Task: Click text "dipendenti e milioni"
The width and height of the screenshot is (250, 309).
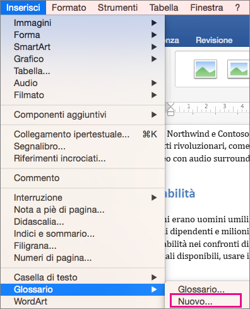Action: (x=210, y=232)
